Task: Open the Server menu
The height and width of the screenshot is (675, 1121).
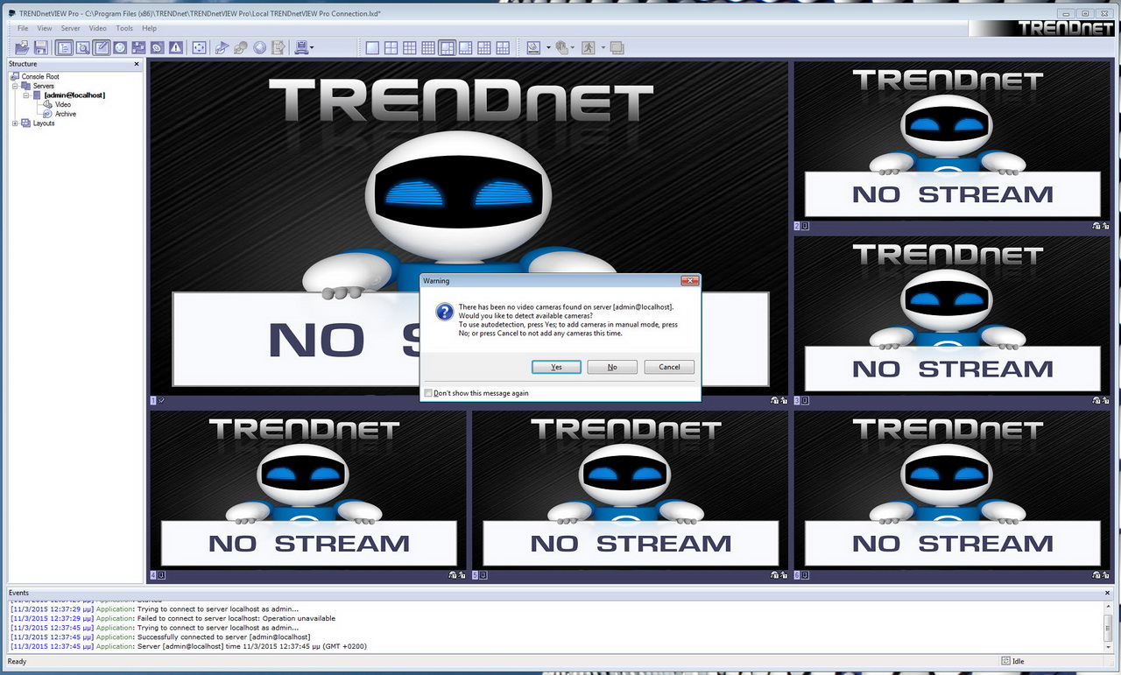Action: pos(70,28)
